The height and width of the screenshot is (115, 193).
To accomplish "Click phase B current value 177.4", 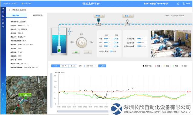I will (x=116, y=43).
